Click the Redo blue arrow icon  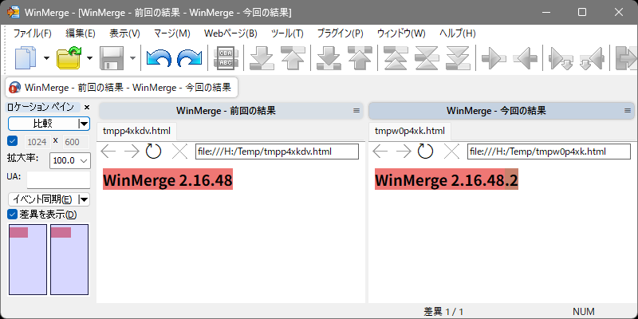tap(190, 57)
